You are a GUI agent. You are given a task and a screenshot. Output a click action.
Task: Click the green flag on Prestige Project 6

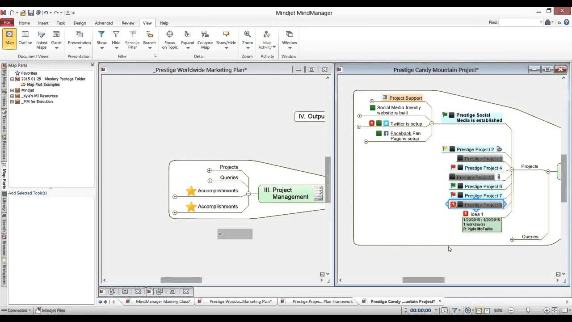[x=453, y=186]
